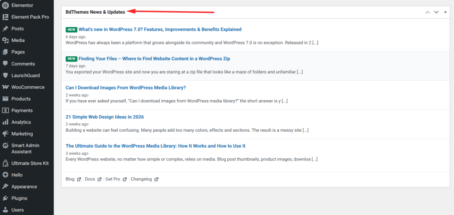Open "Finding Your Files" WordPress Zip article
454x215 pixels.
[x=154, y=59]
